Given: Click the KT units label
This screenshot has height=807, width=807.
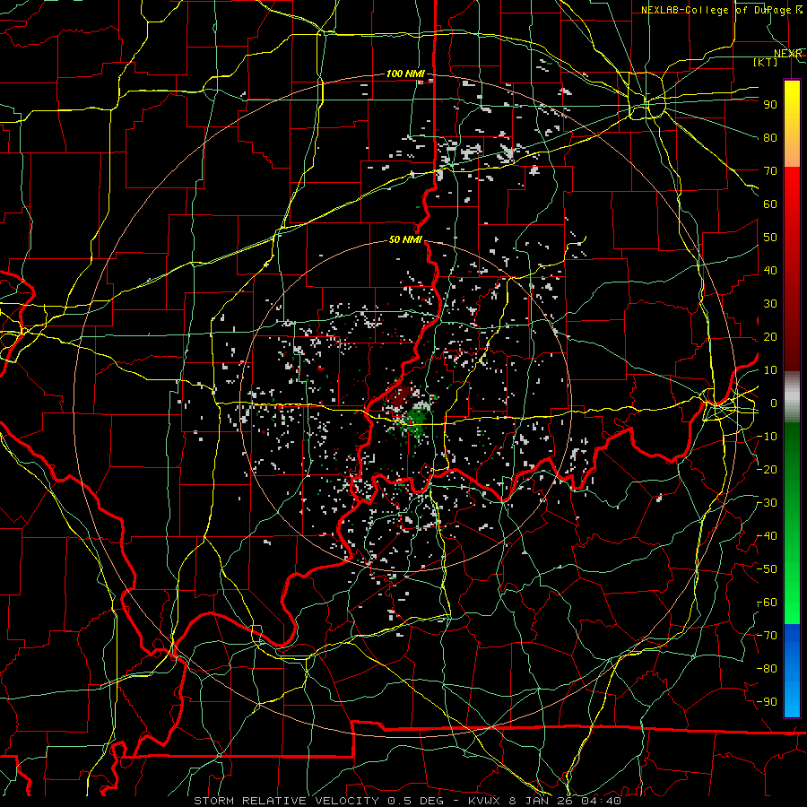Looking at the screenshot, I should (766, 62).
